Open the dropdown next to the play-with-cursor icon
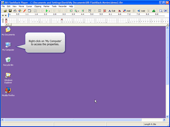The image size is (170, 127). (79, 11)
